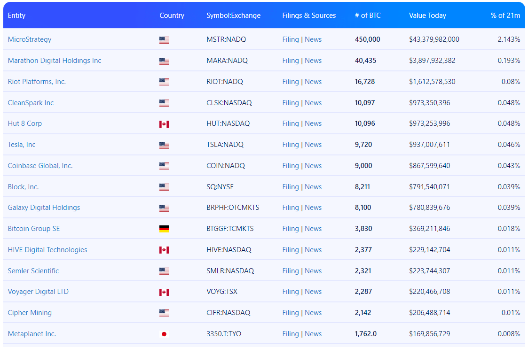Click the Japan flag for Metaplanet Inc.

(164, 334)
